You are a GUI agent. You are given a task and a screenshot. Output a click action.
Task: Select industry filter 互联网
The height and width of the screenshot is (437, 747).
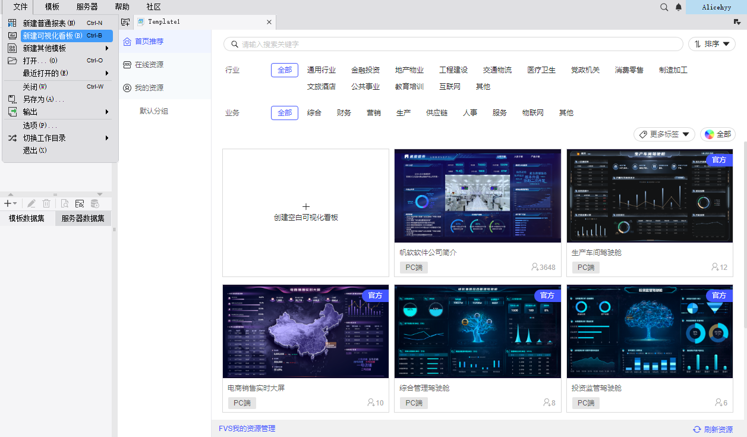(450, 87)
